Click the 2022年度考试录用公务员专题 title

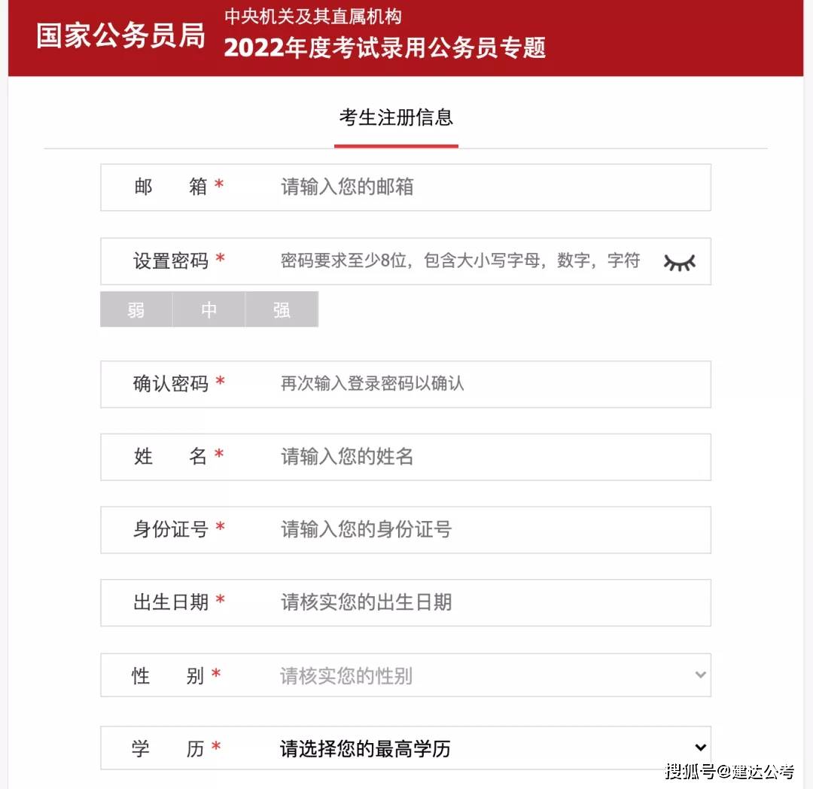(x=385, y=48)
